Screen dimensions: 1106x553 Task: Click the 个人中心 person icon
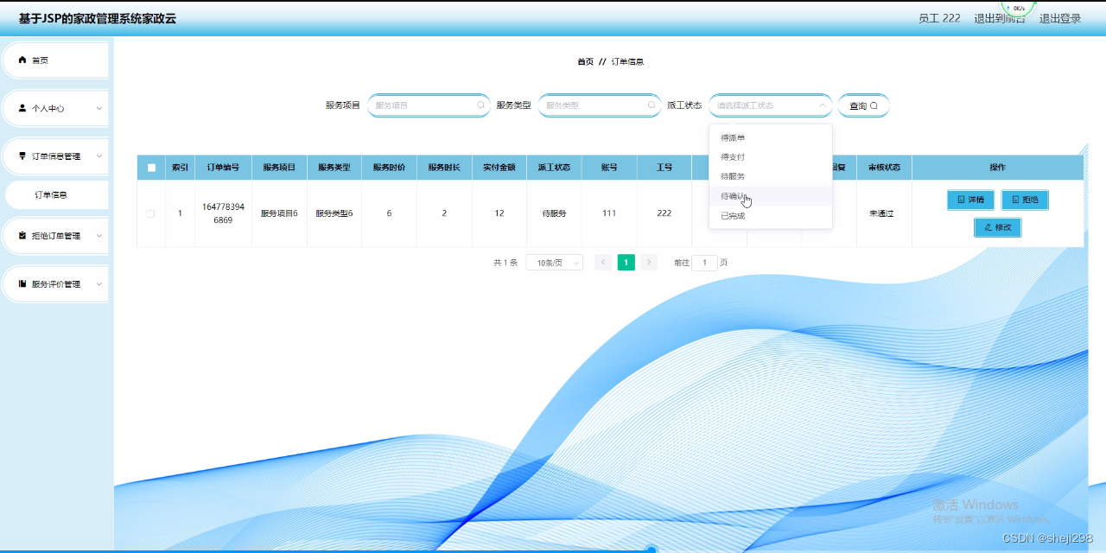click(x=22, y=107)
